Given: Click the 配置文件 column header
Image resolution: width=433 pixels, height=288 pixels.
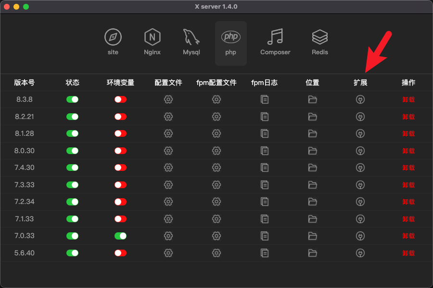Looking at the screenshot, I should 168,83.
